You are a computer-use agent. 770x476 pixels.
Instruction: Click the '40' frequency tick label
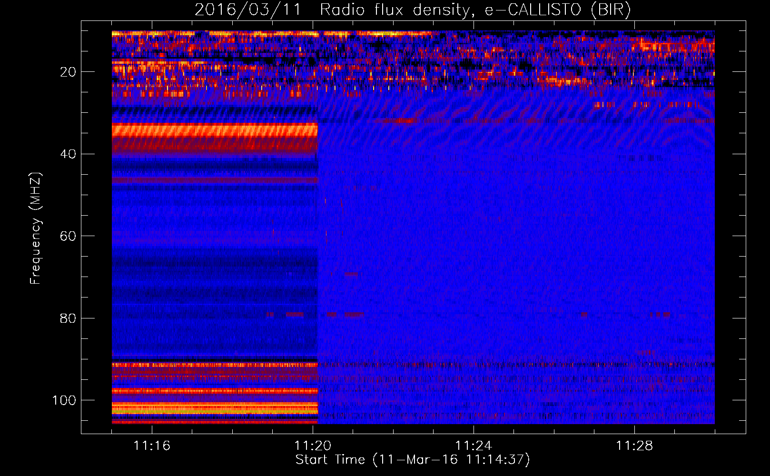pyautogui.click(x=68, y=154)
